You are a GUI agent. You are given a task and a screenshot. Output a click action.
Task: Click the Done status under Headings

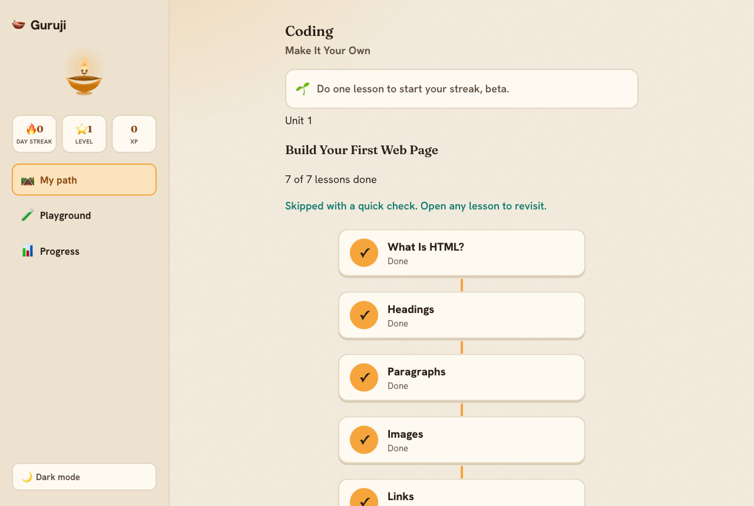pos(398,324)
